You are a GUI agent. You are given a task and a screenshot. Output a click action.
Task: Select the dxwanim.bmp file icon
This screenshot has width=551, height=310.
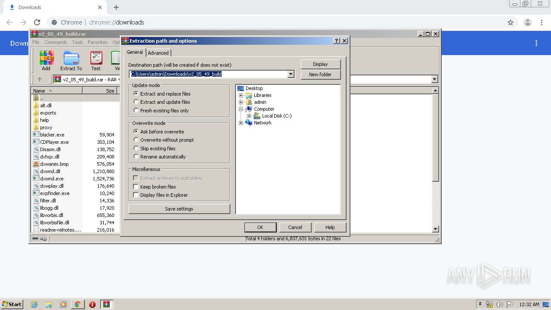click(x=36, y=164)
